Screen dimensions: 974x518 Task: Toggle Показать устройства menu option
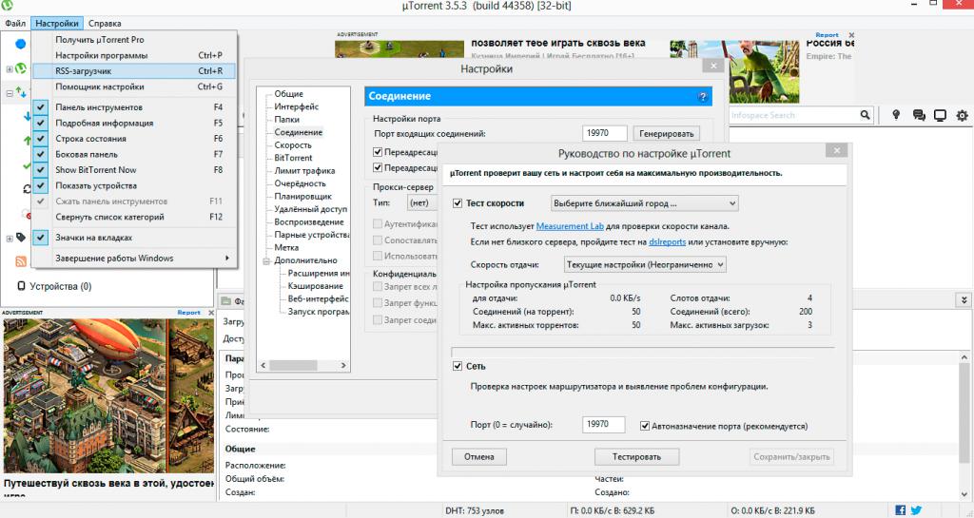coord(134,185)
